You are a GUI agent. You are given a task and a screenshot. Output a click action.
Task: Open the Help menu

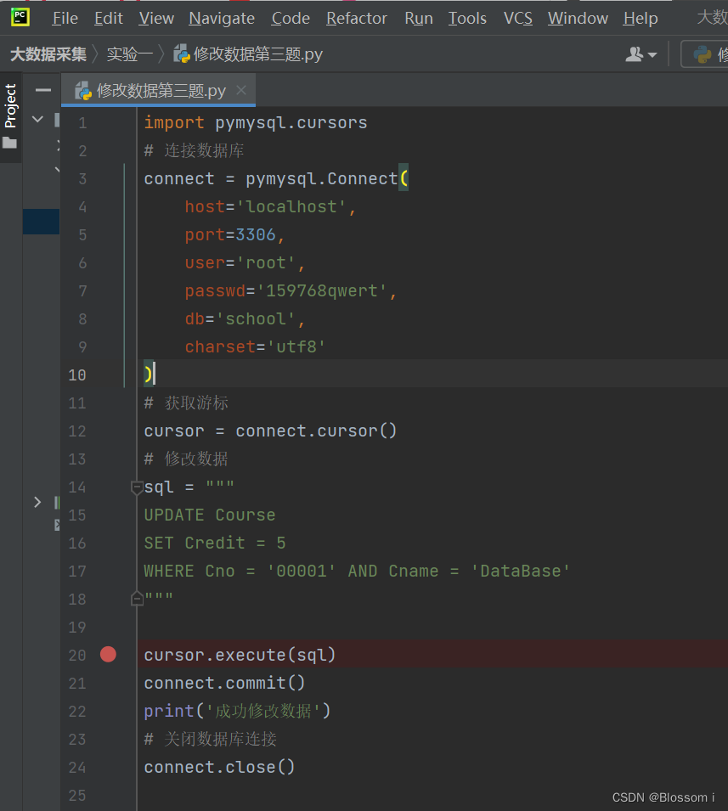641,18
